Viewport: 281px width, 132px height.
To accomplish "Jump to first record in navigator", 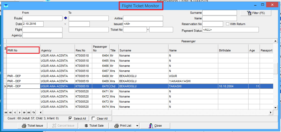I will click(x=6, y=112).
